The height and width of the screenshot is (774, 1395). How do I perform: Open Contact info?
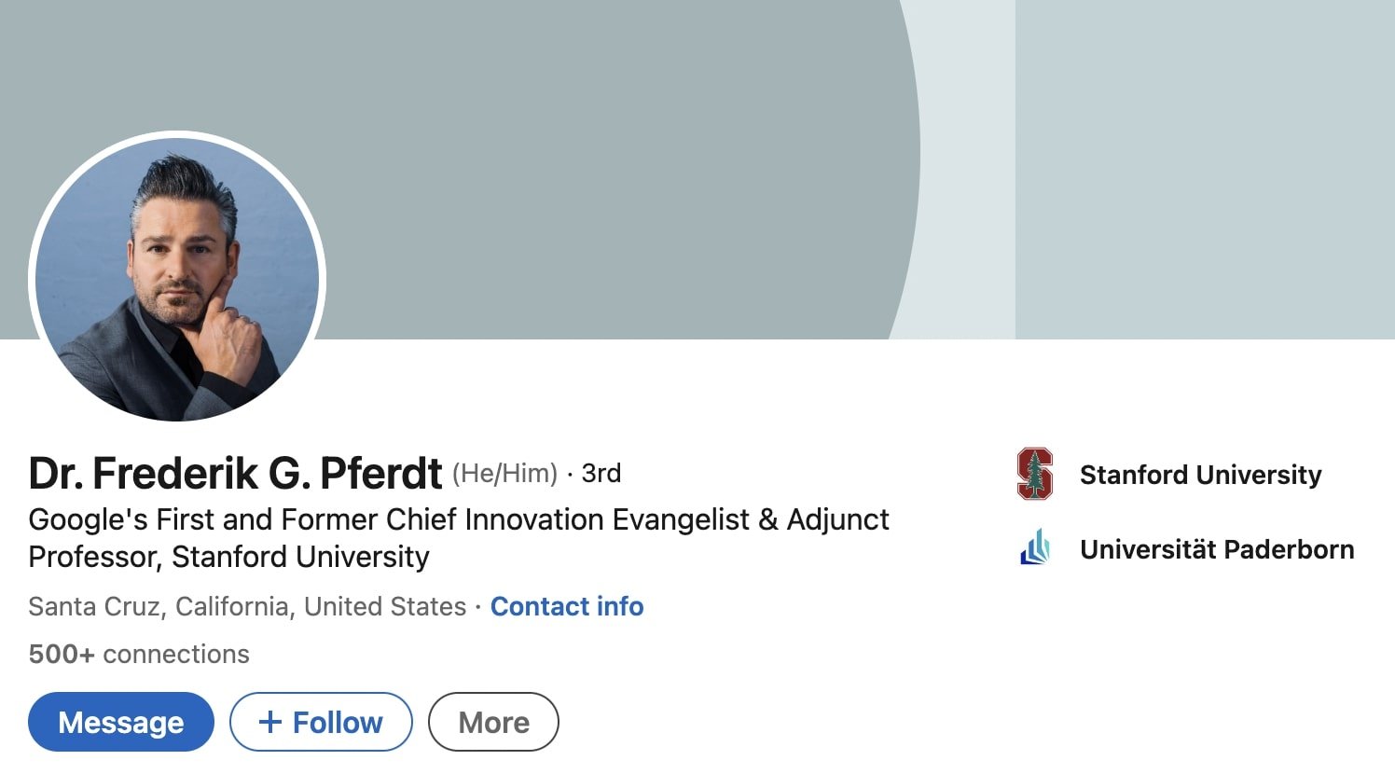pyautogui.click(x=566, y=606)
